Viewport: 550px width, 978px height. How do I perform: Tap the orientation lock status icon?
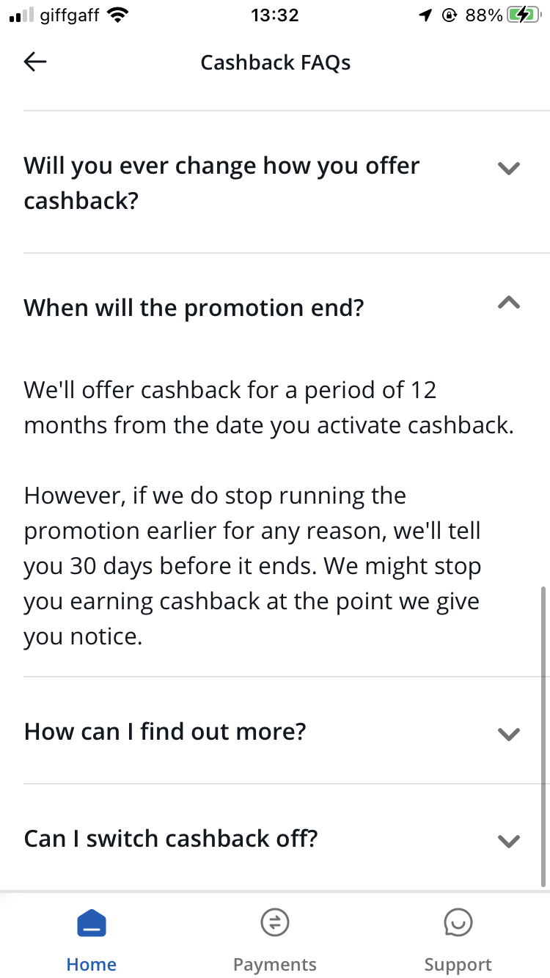(x=449, y=15)
